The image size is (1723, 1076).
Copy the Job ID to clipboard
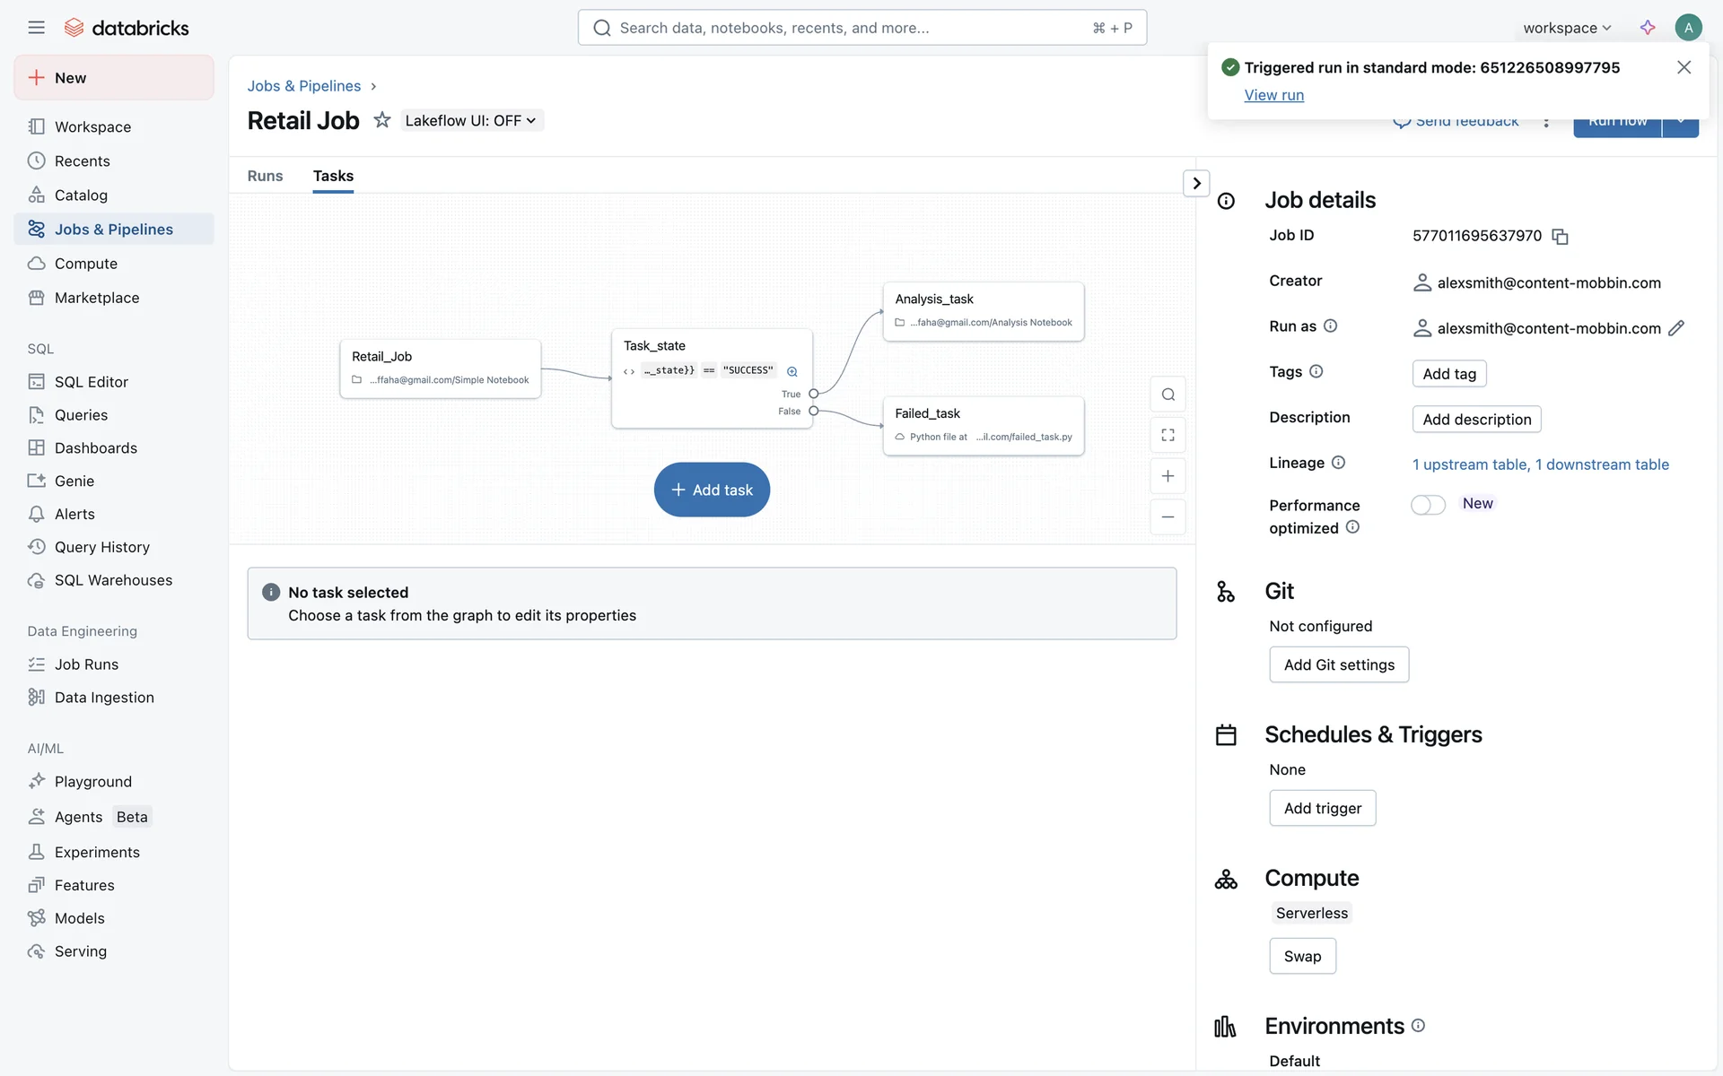1561,237
